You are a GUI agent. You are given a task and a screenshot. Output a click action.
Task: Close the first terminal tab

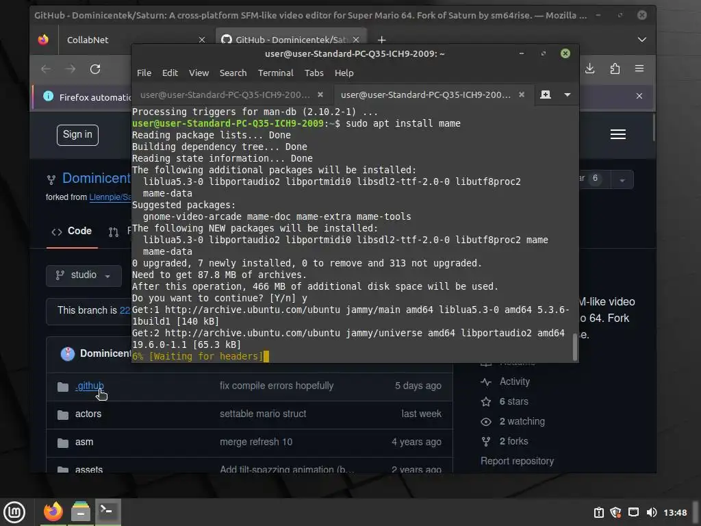point(320,95)
